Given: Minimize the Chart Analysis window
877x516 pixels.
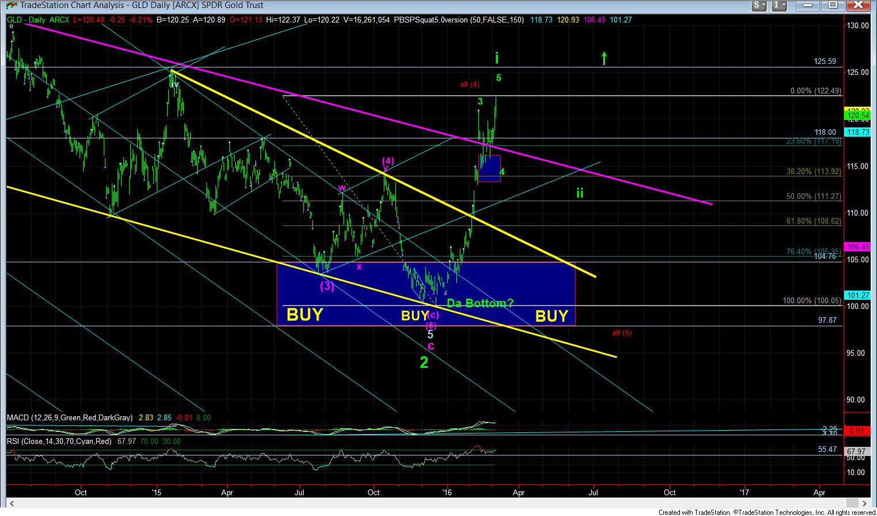Looking at the screenshot, I should pos(808,5).
